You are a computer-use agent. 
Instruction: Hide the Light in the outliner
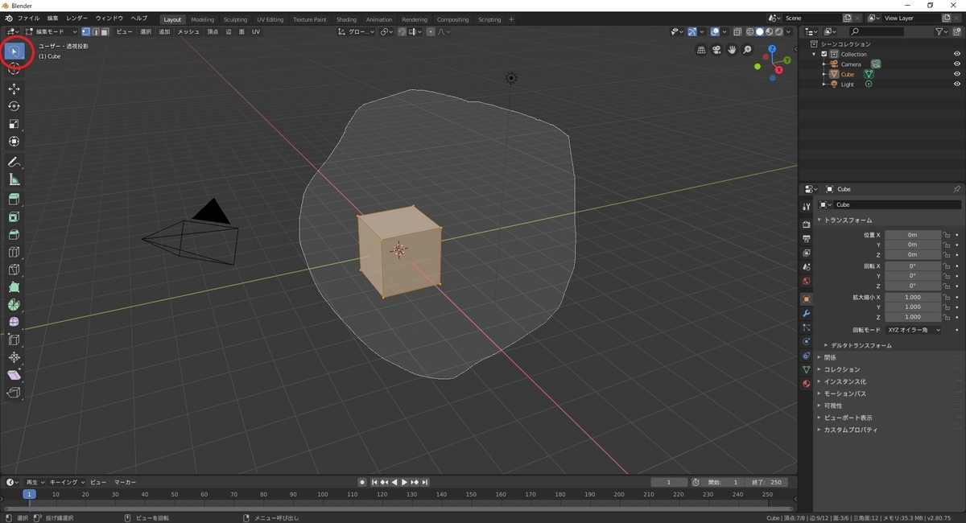[x=957, y=84]
